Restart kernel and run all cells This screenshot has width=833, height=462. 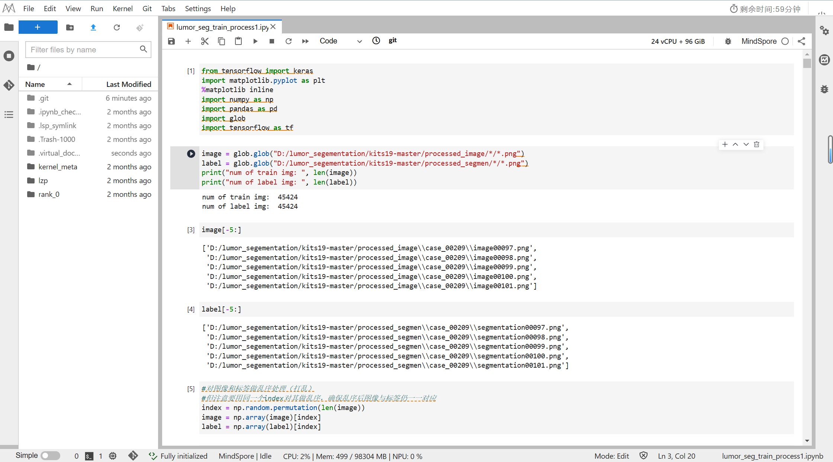tap(305, 41)
